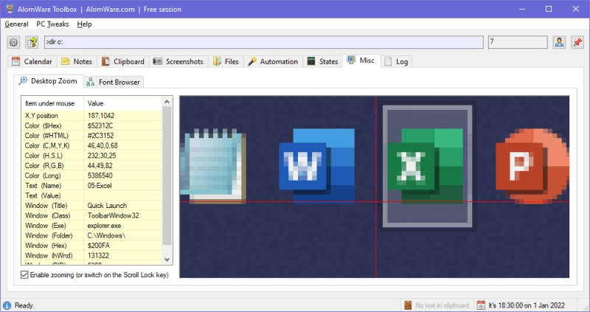Click the 'Item under mouse' column header
The width and height of the screenshot is (590, 312).
click(x=52, y=103)
